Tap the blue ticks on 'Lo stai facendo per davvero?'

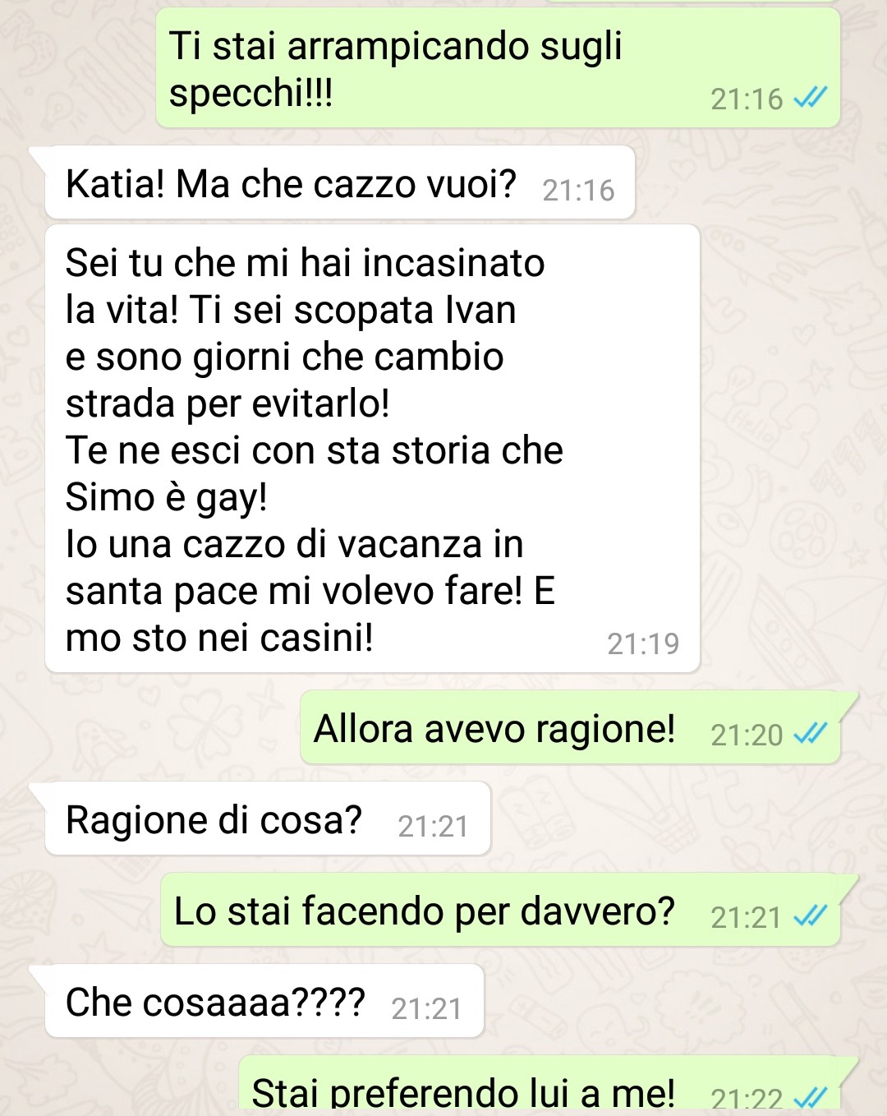pyautogui.click(x=811, y=915)
